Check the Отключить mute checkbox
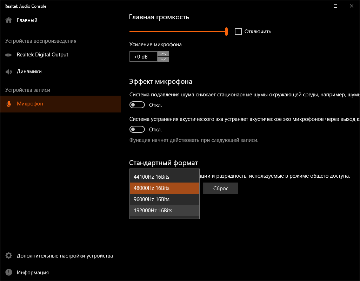This screenshot has height=281, width=360. [238, 32]
